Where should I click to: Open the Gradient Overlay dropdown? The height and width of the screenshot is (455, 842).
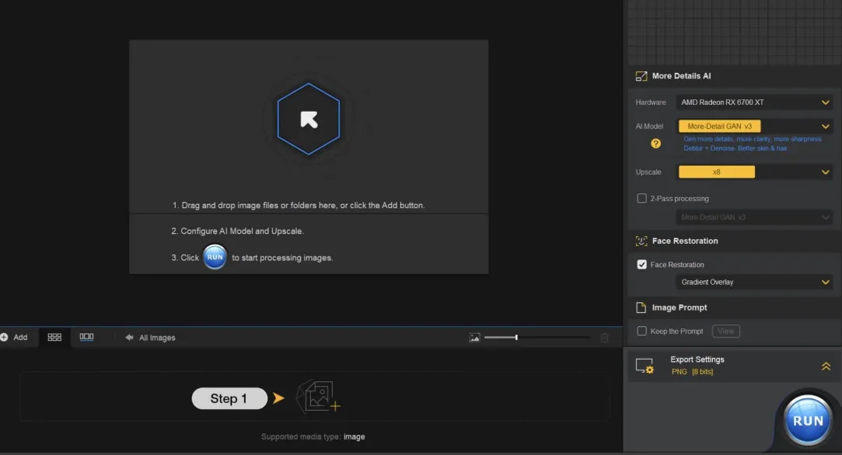point(754,282)
